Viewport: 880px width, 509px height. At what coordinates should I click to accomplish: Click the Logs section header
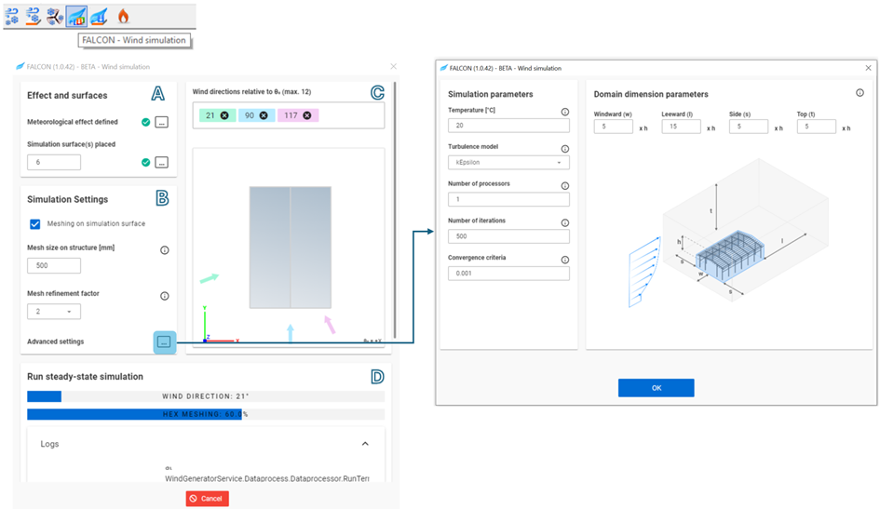[x=206, y=444]
